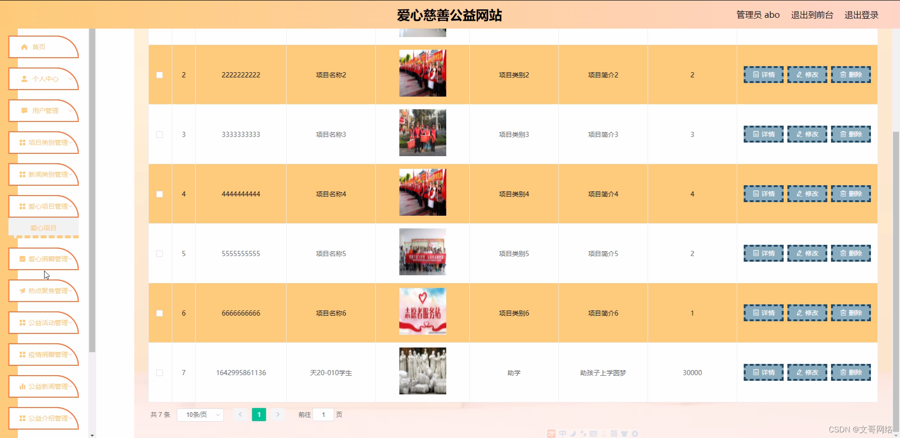The height and width of the screenshot is (438, 900).
Task: Click the 疫情捐赠管理 grid icon
Action: [22, 355]
